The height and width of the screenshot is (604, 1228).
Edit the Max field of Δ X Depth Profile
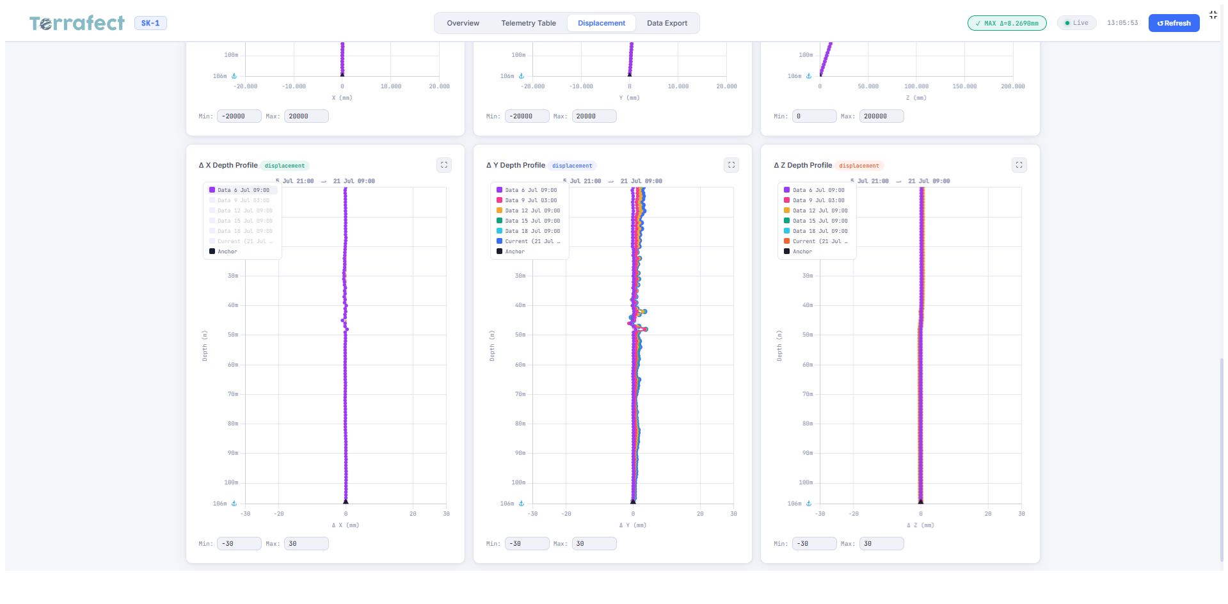pos(307,544)
